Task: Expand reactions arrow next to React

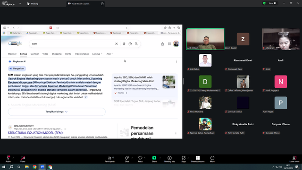Action: 145,158
